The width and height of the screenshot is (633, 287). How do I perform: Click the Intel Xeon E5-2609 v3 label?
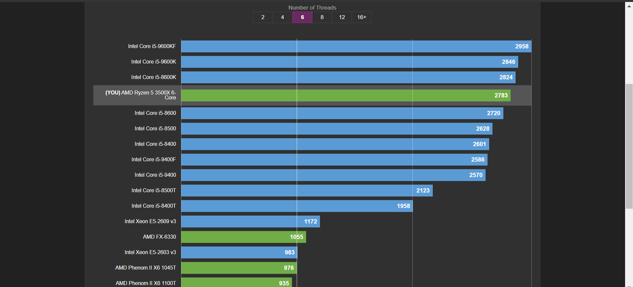(150, 222)
